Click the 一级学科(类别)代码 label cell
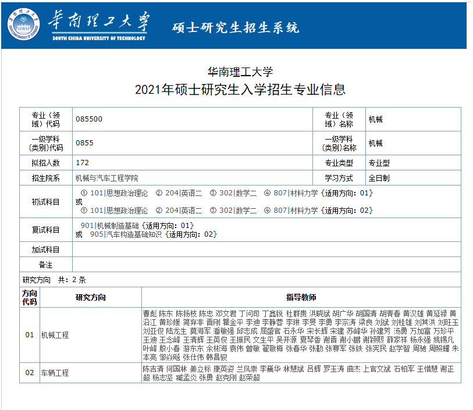The width and height of the screenshot is (473, 410). tap(46, 143)
